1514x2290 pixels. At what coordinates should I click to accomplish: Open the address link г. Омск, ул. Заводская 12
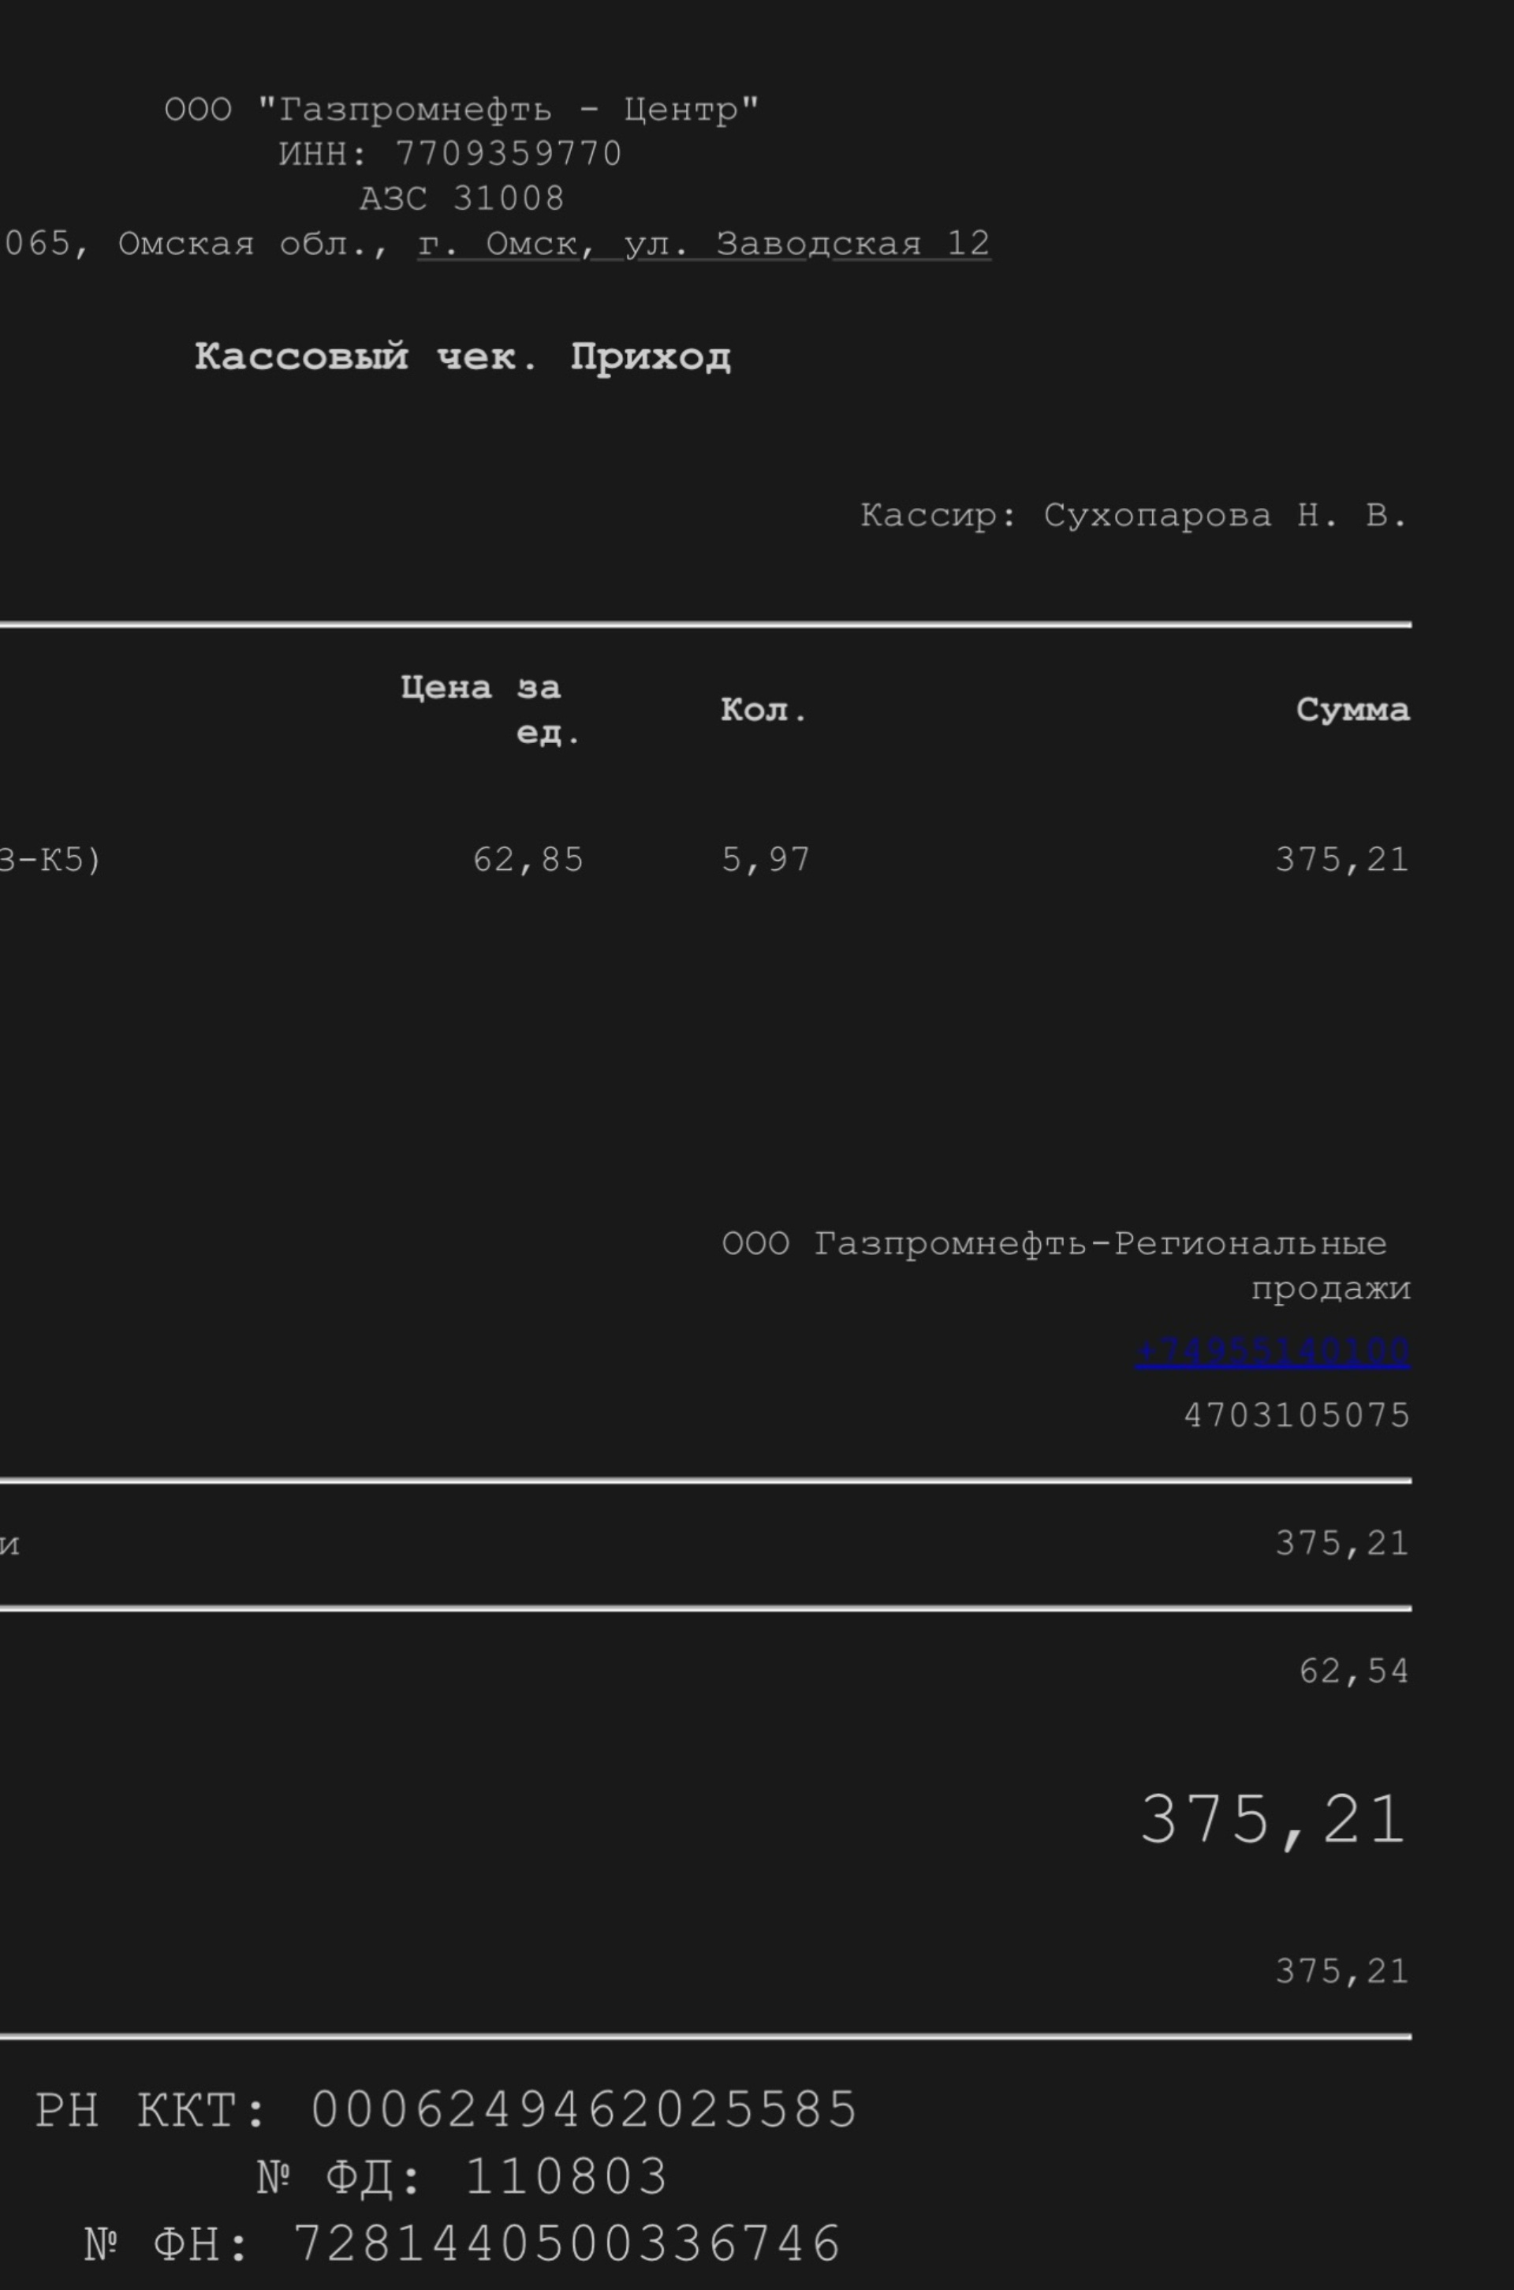click(x=704, y=244)
